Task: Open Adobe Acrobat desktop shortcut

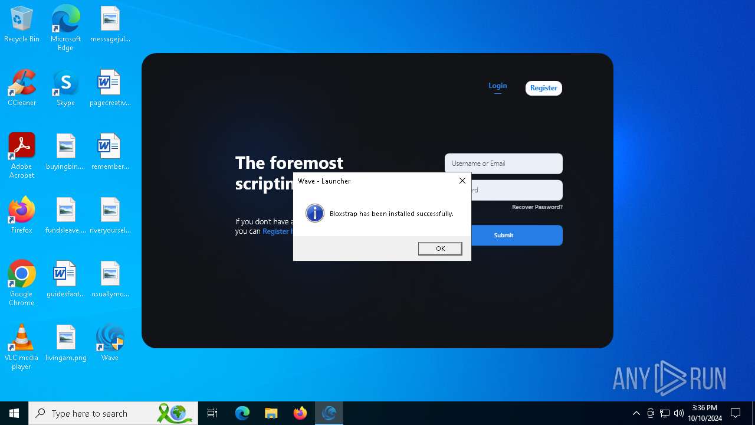Action: pyautogui.click(x=22, y=156)
